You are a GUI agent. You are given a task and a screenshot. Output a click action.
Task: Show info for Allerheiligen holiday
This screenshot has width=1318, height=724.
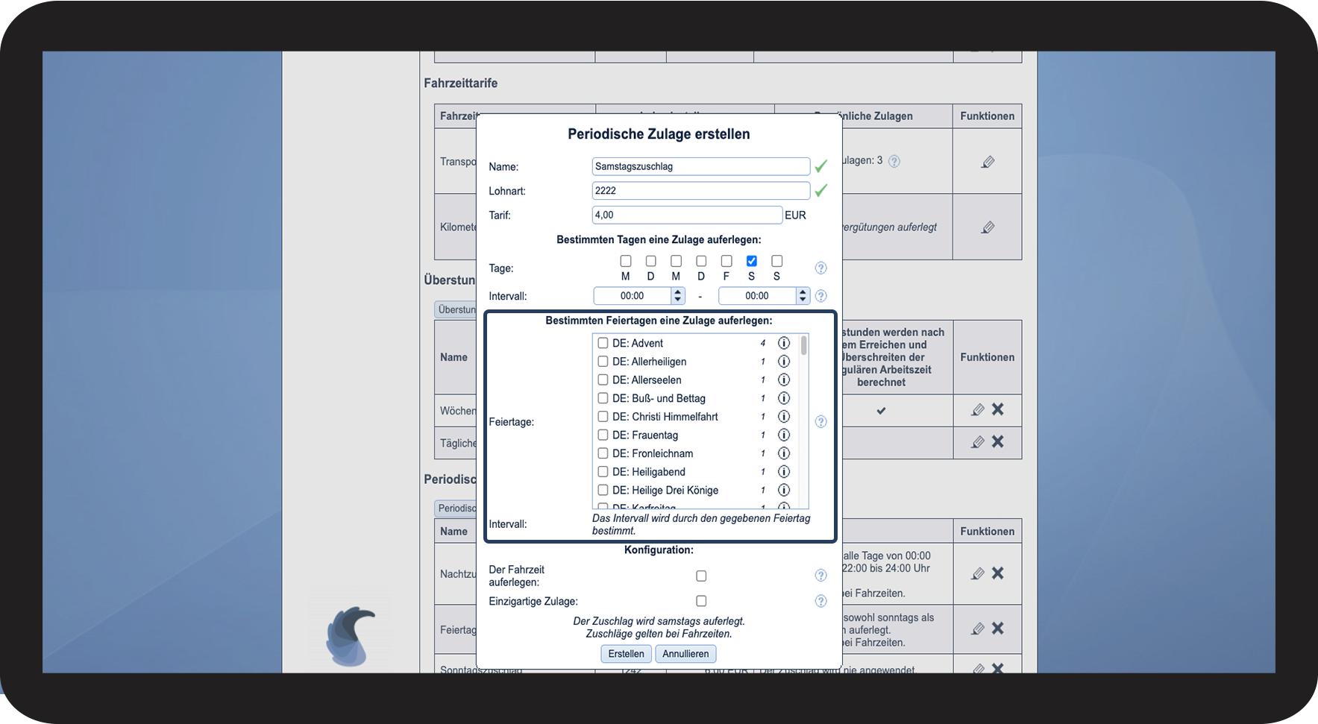[x=783, y=362]
